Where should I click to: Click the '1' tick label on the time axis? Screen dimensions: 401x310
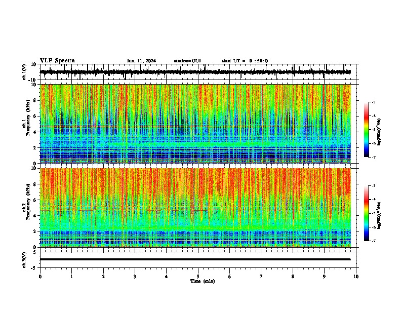[71, 277]
